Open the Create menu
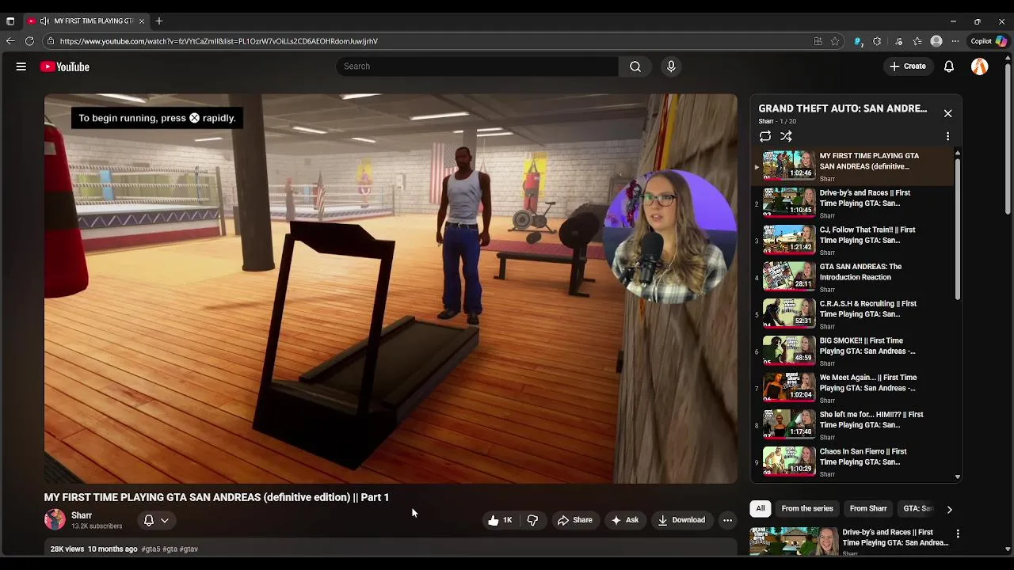This screenshot has width=1014, height=570. 908,66
